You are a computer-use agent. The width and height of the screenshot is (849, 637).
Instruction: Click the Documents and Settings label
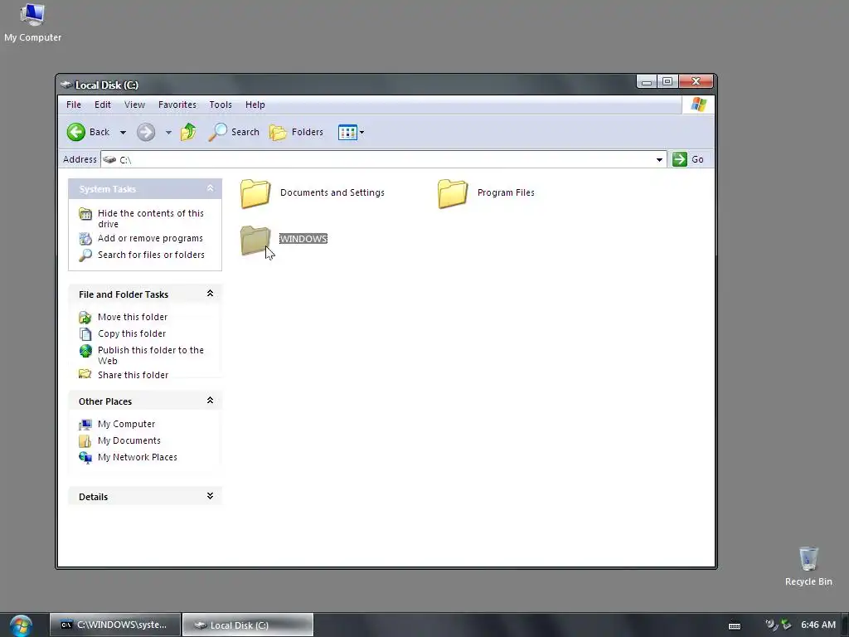point(332,192)
